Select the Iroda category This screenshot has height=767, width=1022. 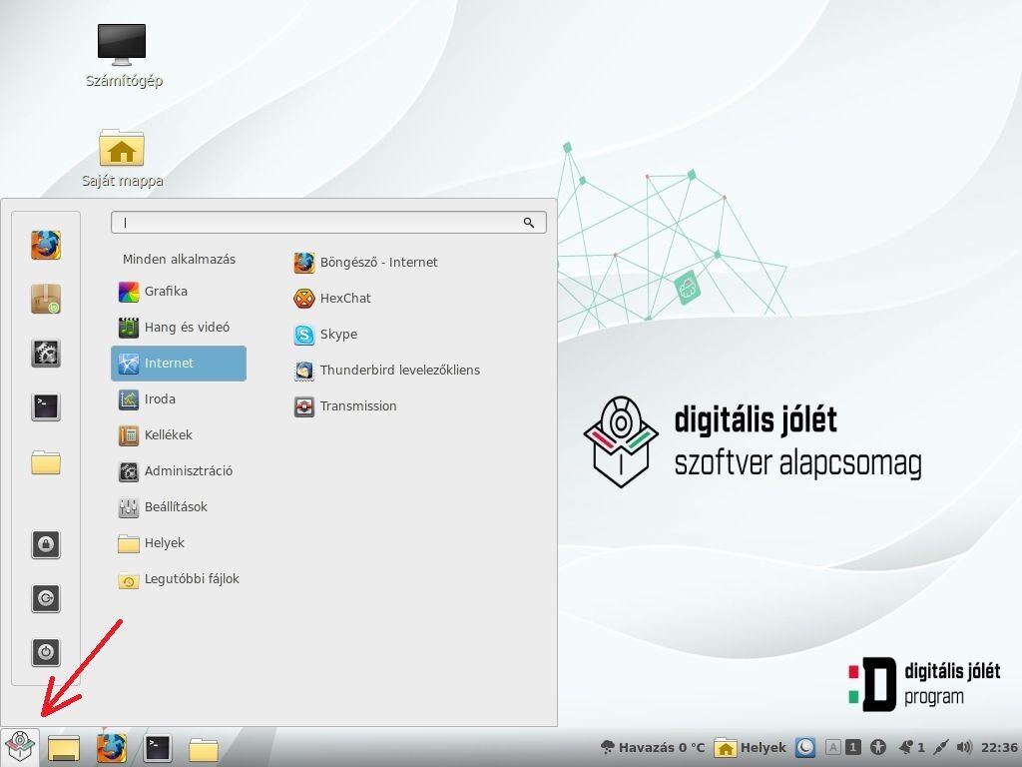179,399
